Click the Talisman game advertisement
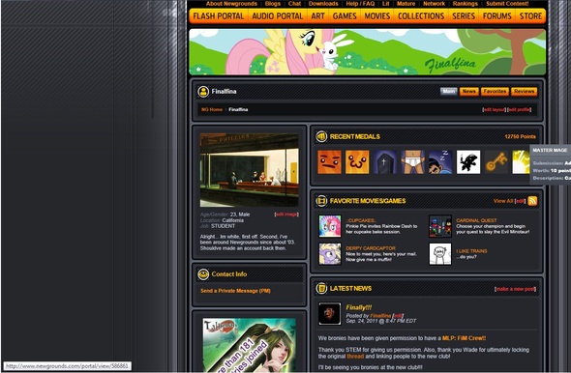This screenshot has width=571, height=373. click(x=249, y=345)
